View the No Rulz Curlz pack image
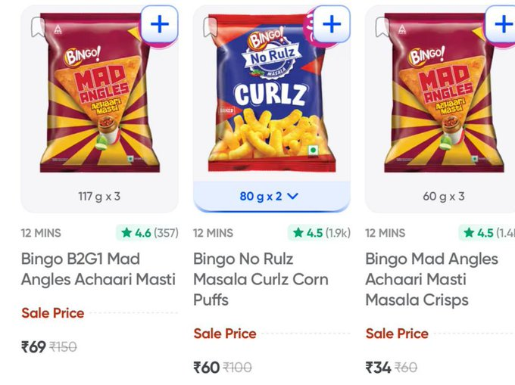515x385 pixels. tap(270, 95)
